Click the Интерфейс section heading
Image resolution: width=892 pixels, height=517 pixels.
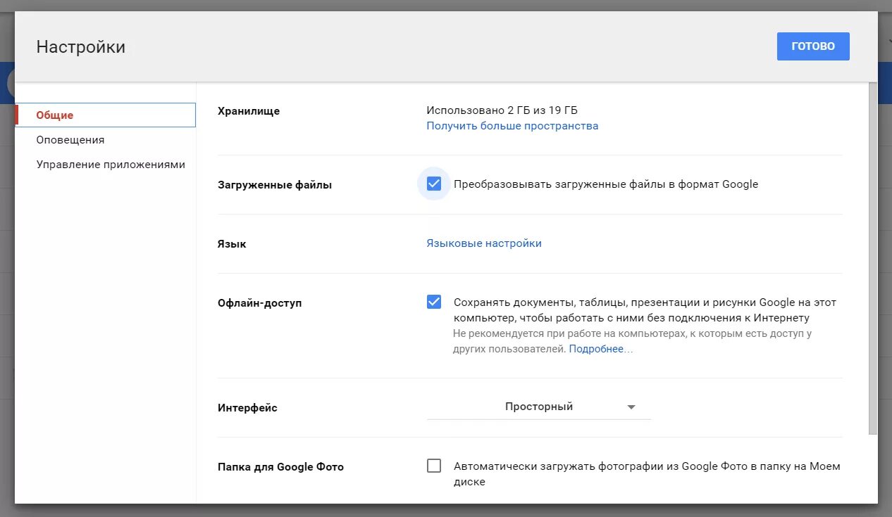[x=247, y=408]
